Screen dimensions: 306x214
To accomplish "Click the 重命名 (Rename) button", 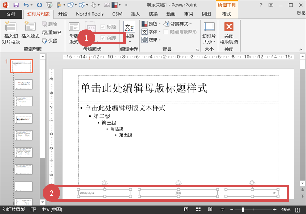I will pyautogui.click(x=51, y=32).
